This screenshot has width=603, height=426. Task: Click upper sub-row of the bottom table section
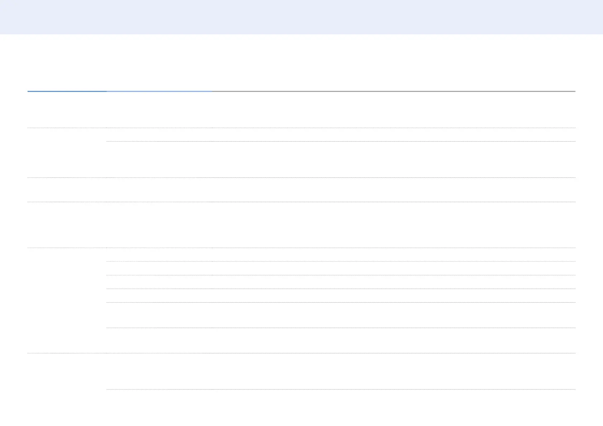click(x=341, y=371)
